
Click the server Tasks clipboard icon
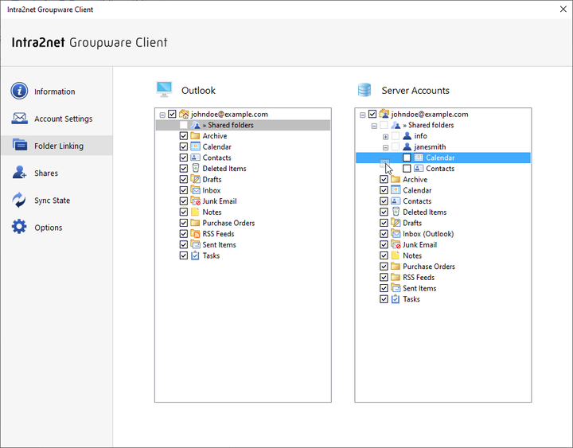point(396,299)
